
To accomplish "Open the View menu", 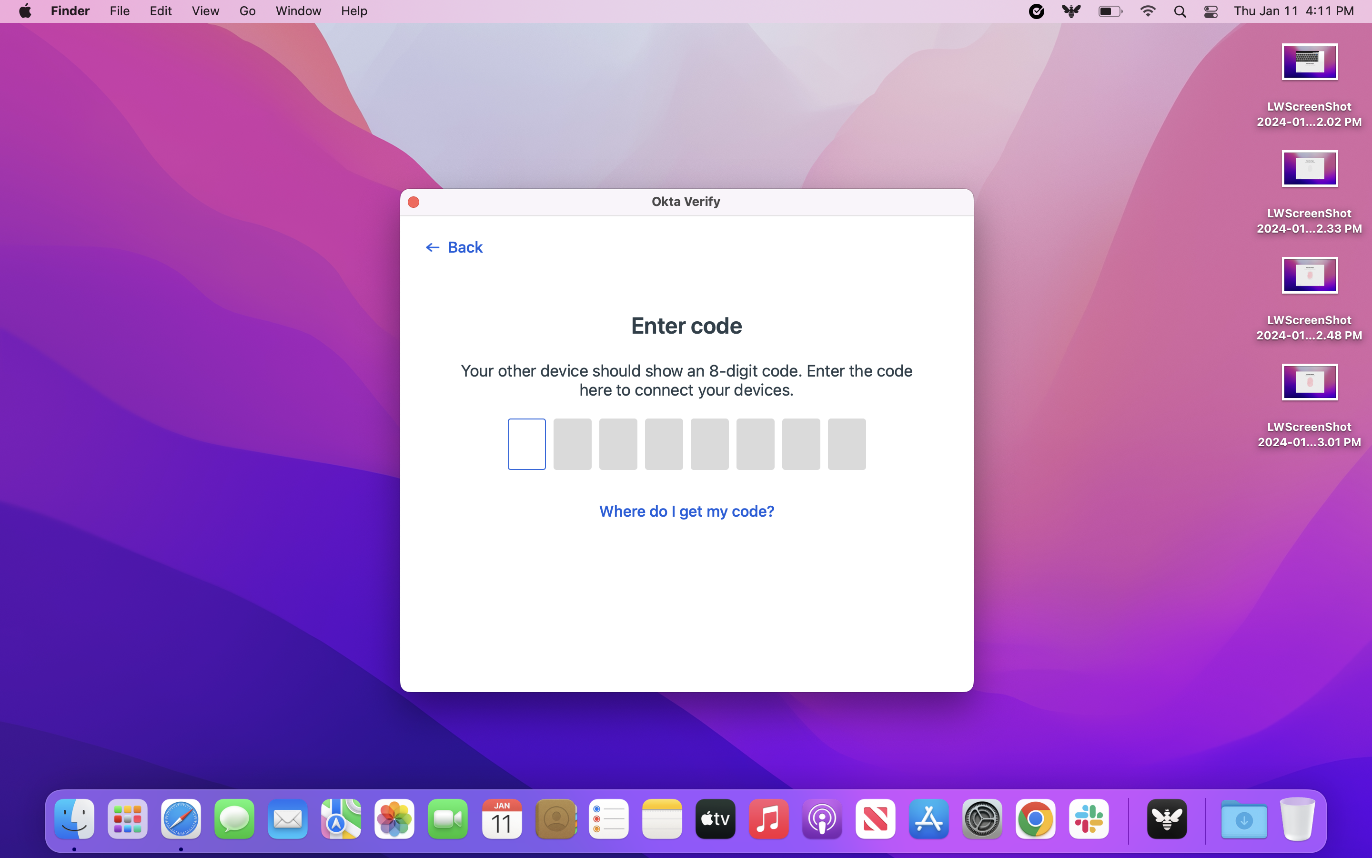I will (205, 11).
